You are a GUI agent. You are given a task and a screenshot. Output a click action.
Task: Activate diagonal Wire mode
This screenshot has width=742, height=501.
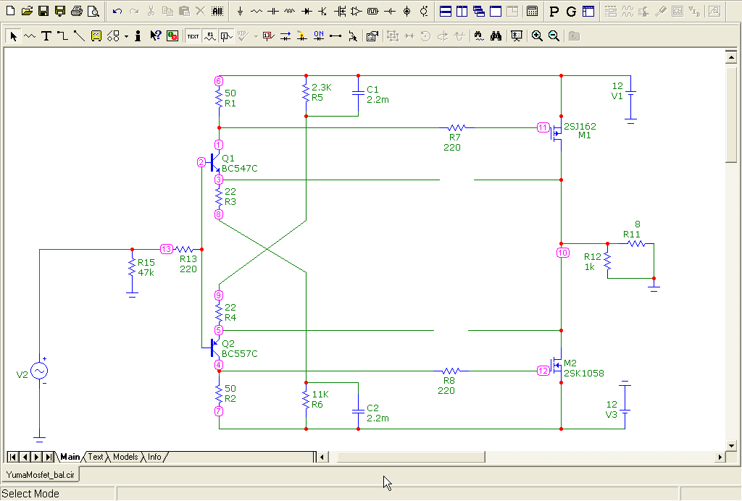tap(79, 36)
